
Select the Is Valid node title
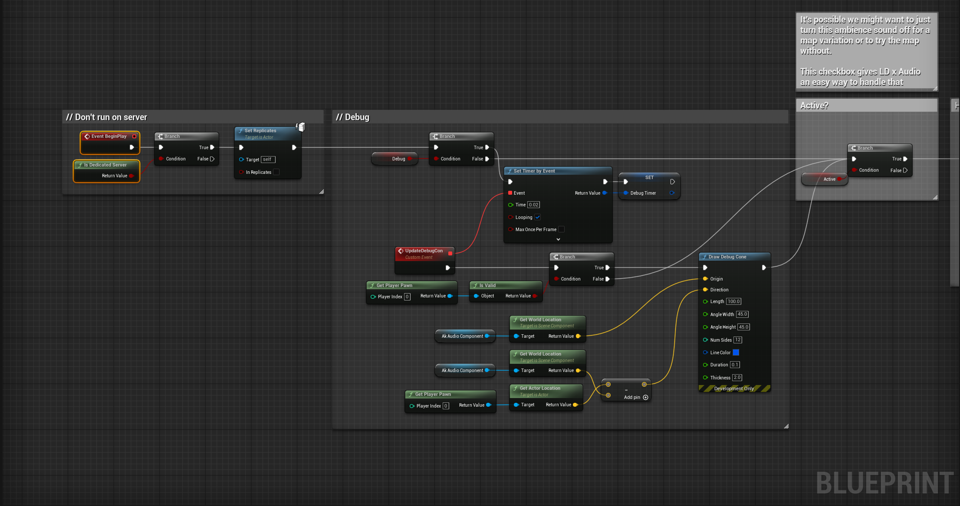tap(487, 285)
